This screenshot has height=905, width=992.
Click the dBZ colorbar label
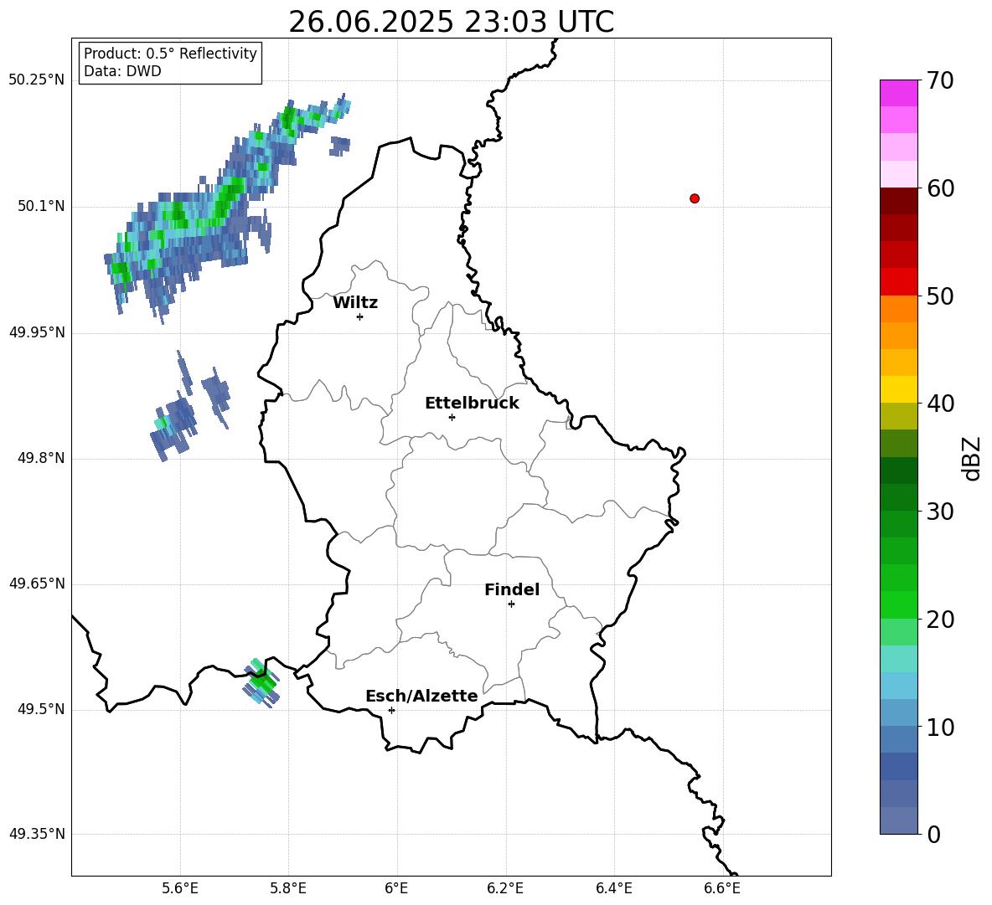pos(971,458)
